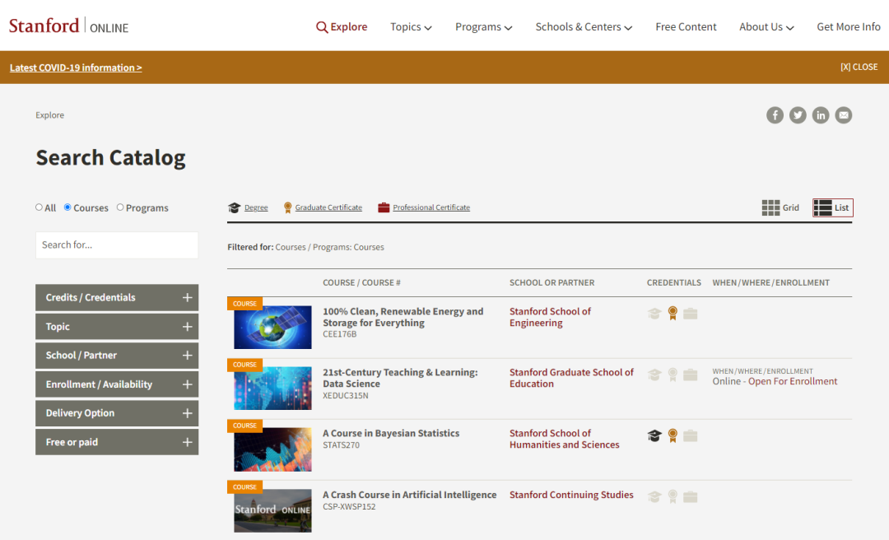Viewport: 889px width, 540px height.
Task: Select the Courses radio button
Action: point(67,207)
